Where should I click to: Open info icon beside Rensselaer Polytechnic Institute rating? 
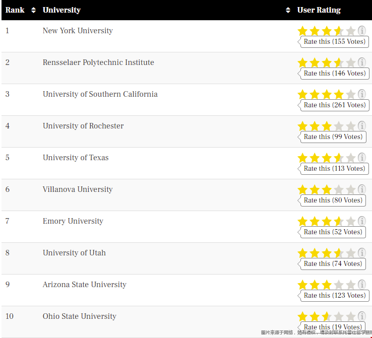coord(361,62)
